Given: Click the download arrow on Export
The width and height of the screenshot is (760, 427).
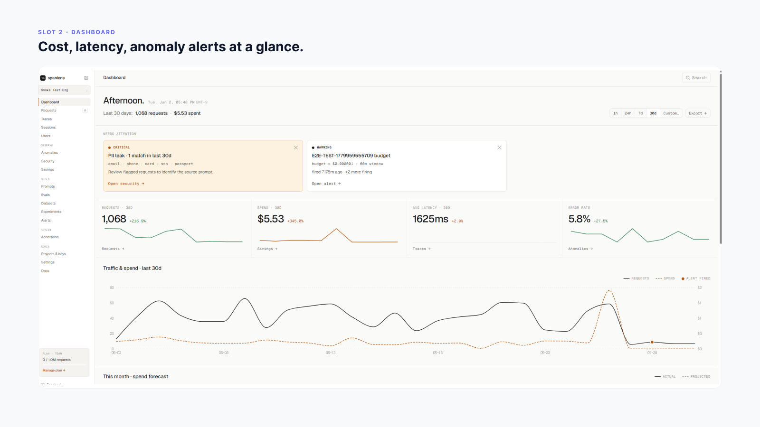Looking at the screenshot, I should [705, 113].
